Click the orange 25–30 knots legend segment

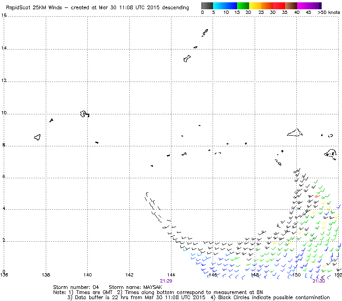(267, 6)
